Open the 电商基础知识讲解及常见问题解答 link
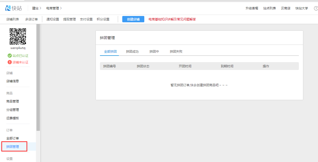 coord(172,19)
